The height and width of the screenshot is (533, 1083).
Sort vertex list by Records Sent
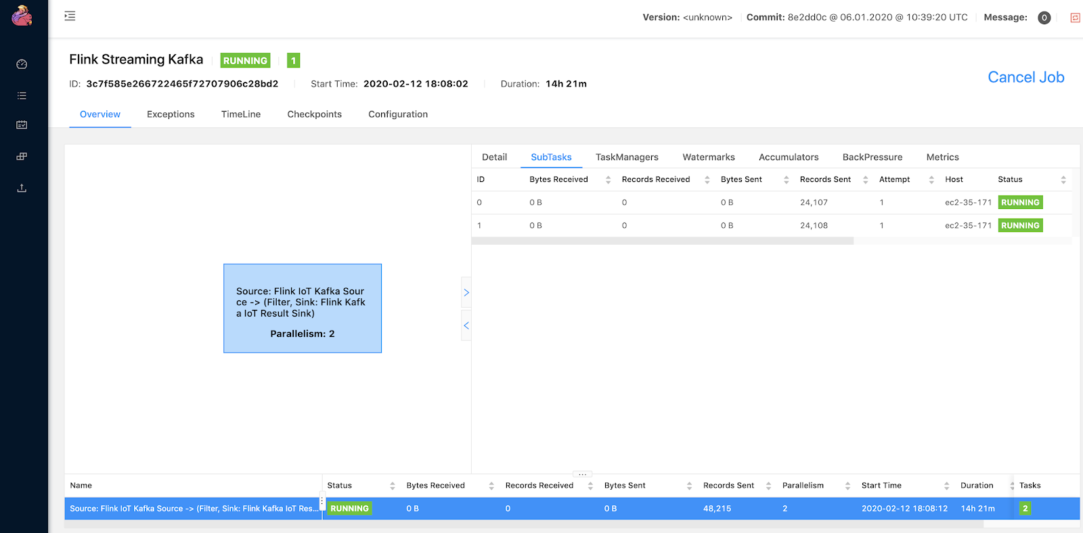(768, 486)
